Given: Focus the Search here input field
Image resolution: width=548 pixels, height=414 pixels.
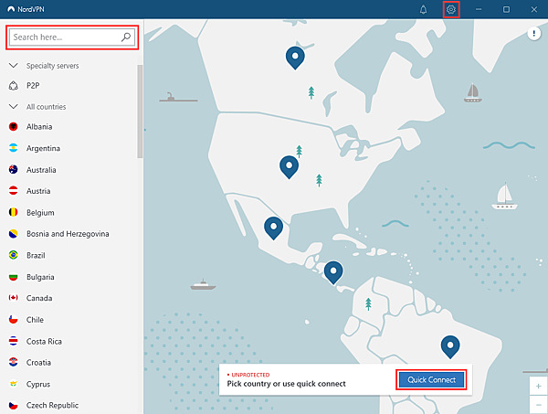Looking at the screenshot, I should (x=72, y=37).
